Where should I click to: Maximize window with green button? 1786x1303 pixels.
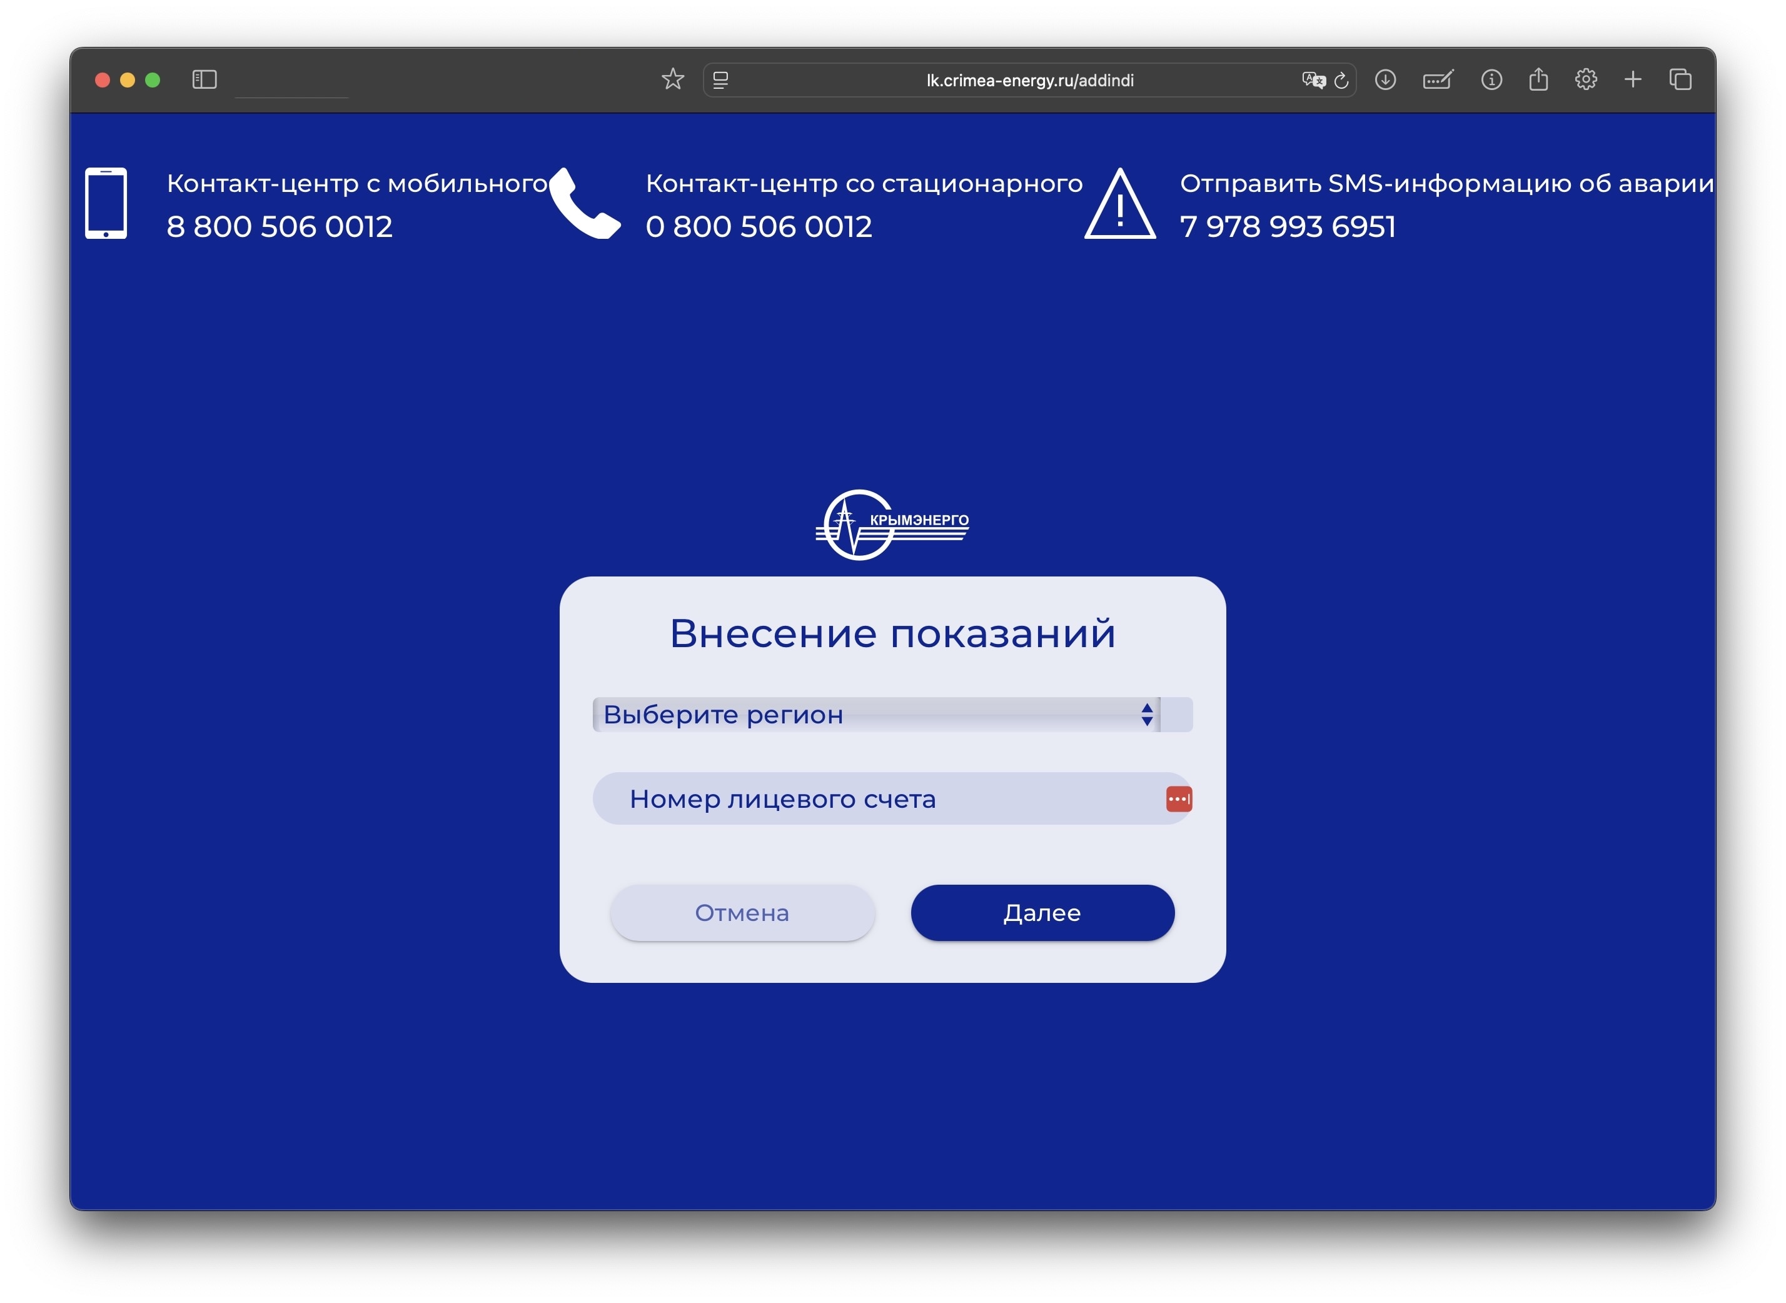click(152, 79)
